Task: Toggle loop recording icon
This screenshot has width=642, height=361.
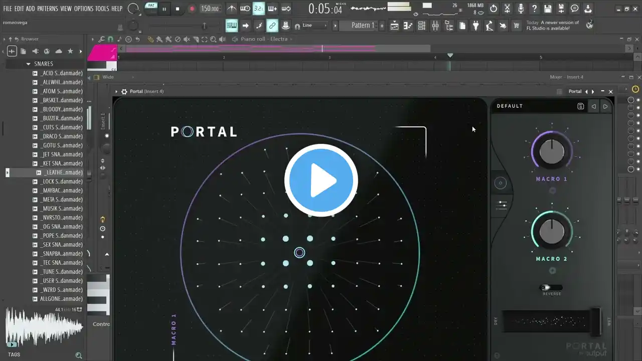Action: (x=286, y=9)
